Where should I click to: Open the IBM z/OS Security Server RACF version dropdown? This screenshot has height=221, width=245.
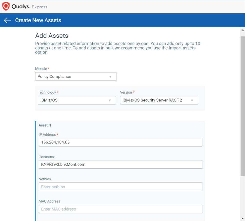(x=159, y=100)
